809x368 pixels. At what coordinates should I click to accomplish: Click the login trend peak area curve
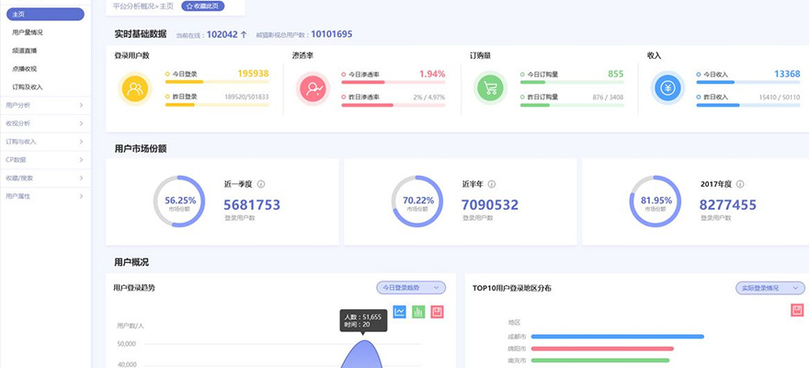(x=364, y=354)
